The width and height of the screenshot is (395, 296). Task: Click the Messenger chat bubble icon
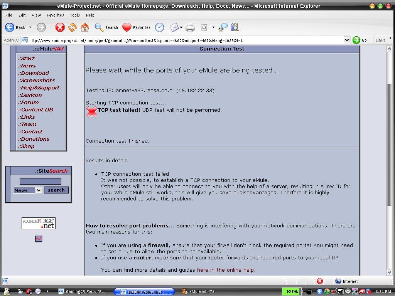(x=223, y=27)
